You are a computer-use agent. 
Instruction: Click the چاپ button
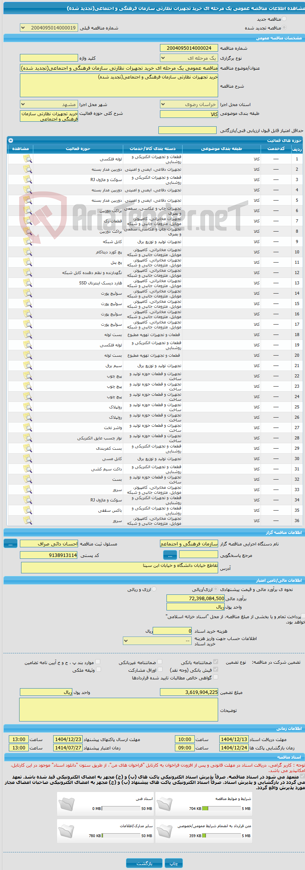click(x=174, y=863)
